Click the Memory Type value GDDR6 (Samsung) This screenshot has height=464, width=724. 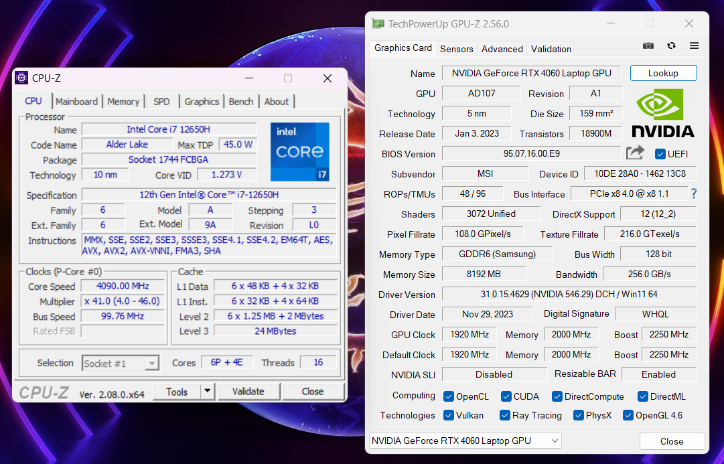[497, 254]
